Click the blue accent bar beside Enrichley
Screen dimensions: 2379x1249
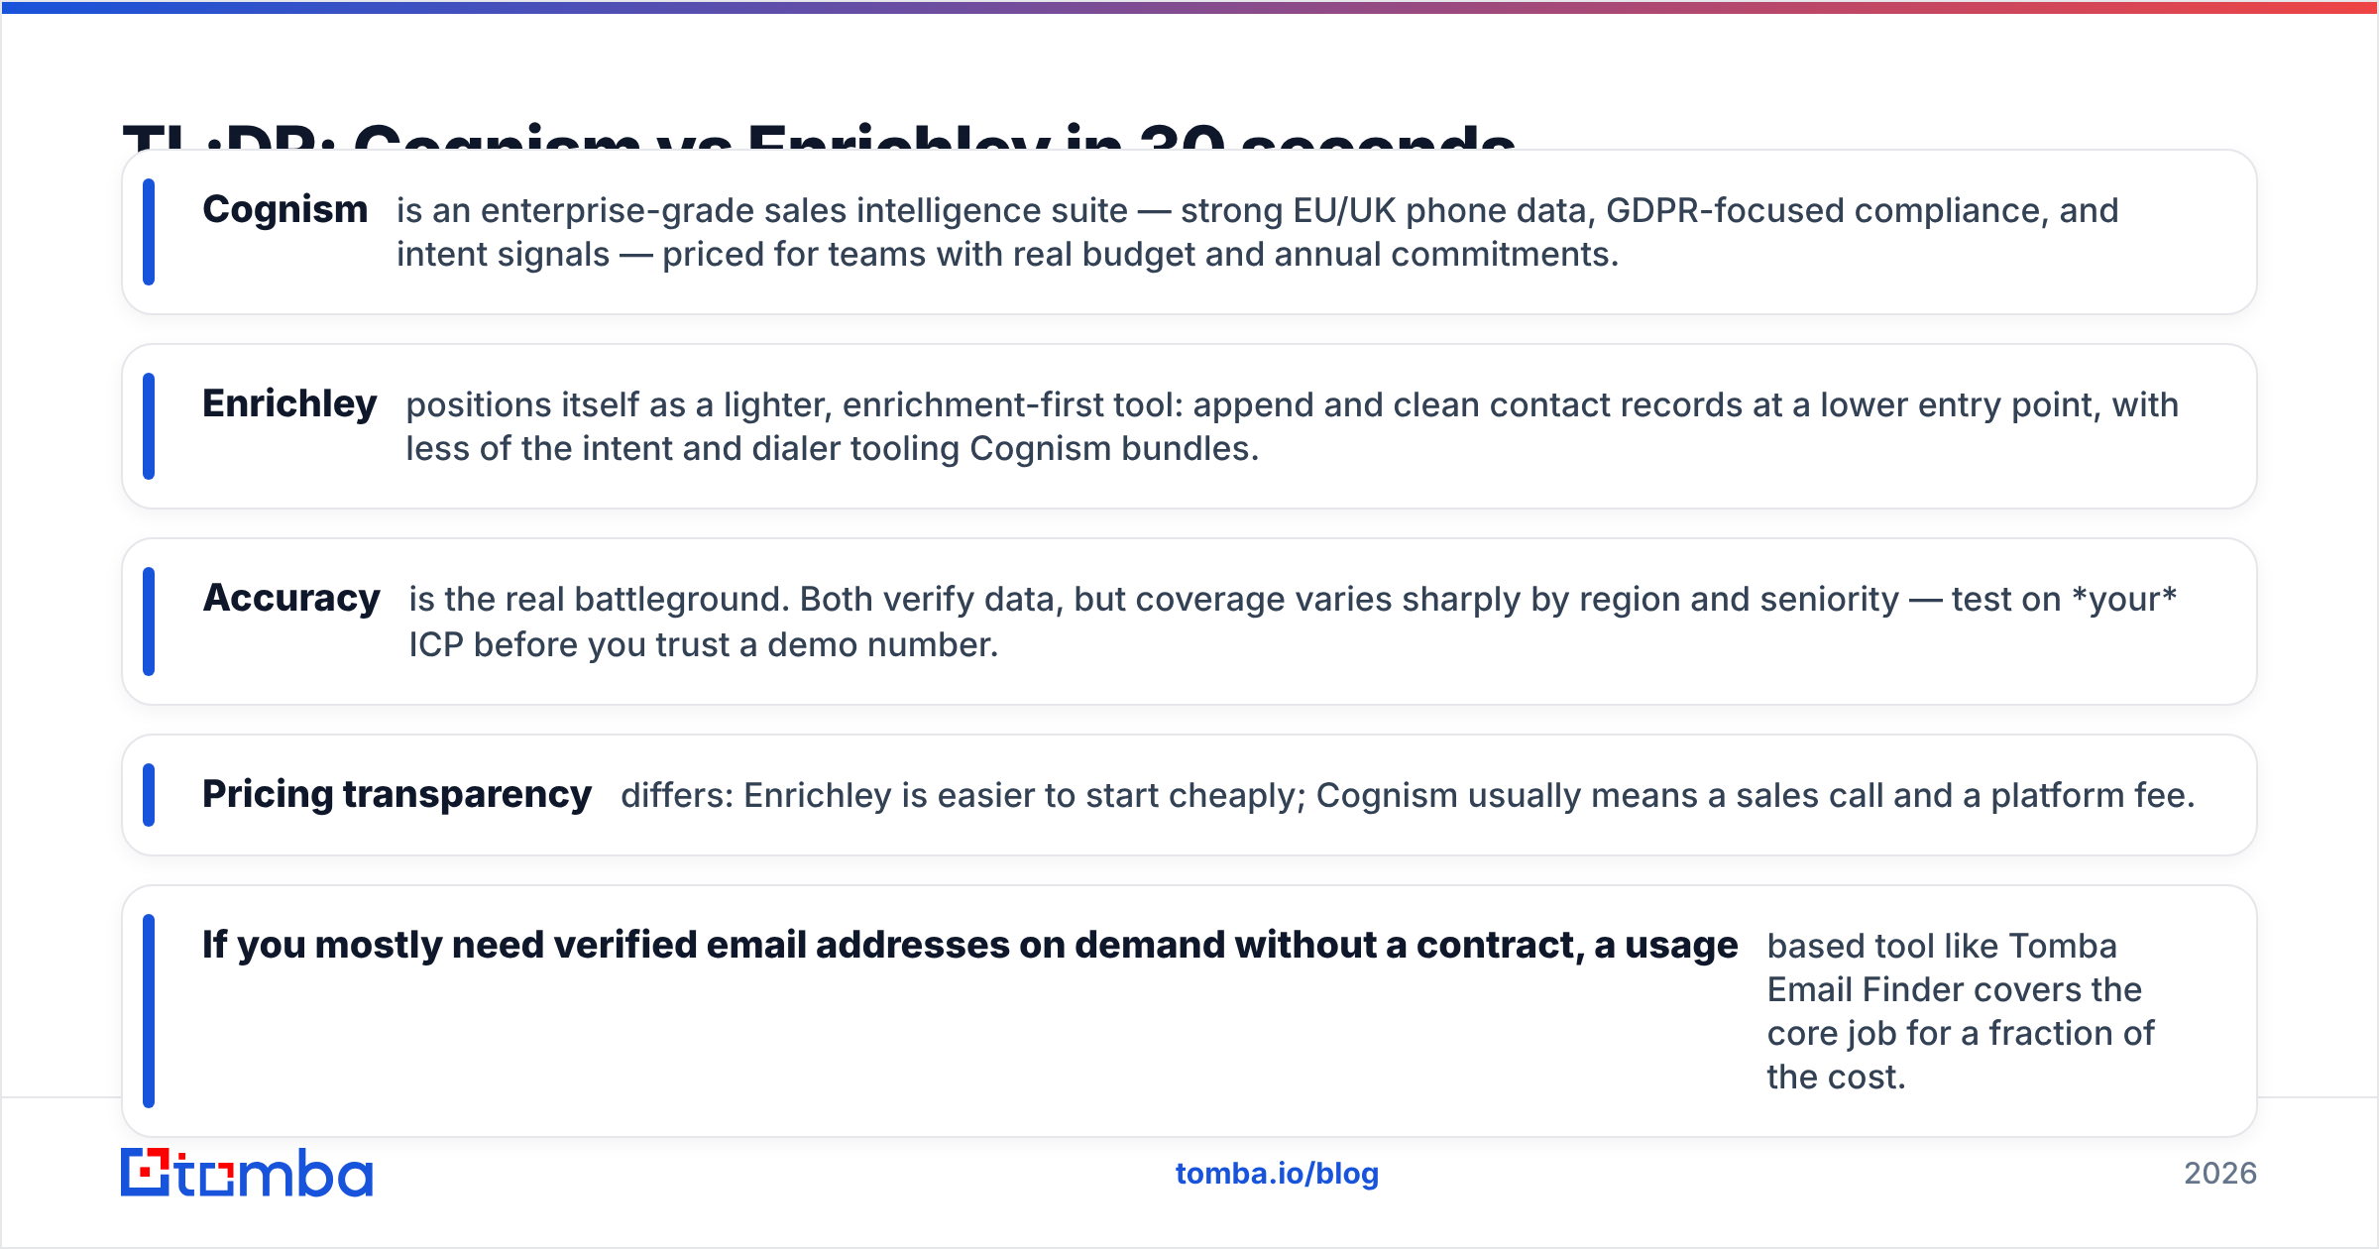[x=149, y=426]
